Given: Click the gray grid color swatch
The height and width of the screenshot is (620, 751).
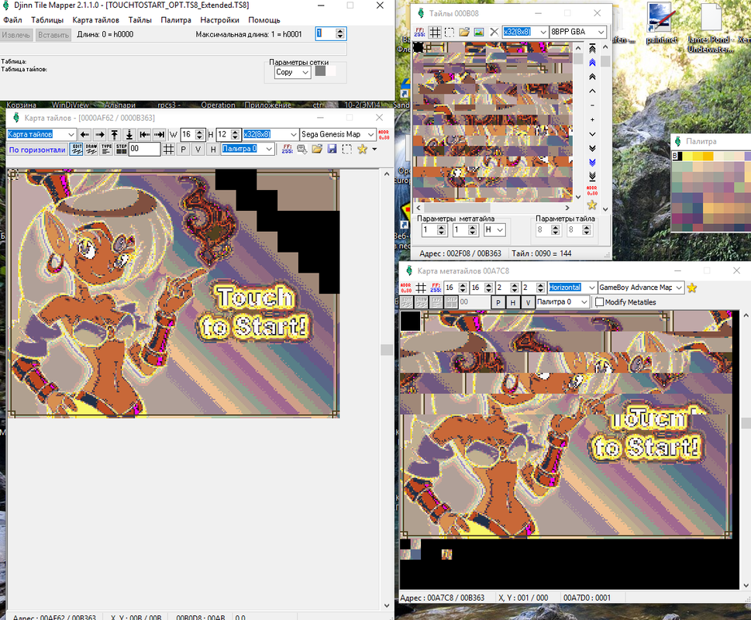Looking at the screenshot, I should coord(320,71).
